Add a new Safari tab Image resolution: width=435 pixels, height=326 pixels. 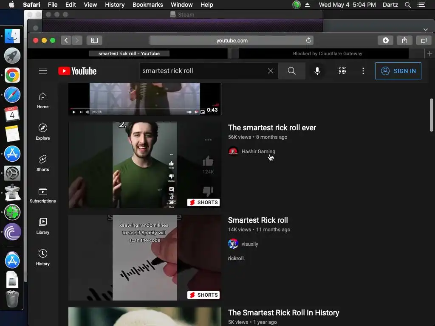tap(429, 54)
